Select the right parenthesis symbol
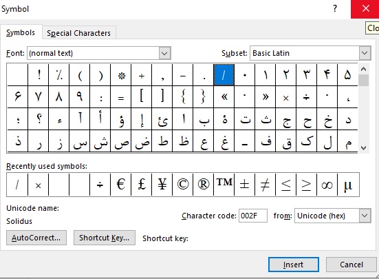The height and width of the screenshot is (279, 379). (x=100, y=75)
